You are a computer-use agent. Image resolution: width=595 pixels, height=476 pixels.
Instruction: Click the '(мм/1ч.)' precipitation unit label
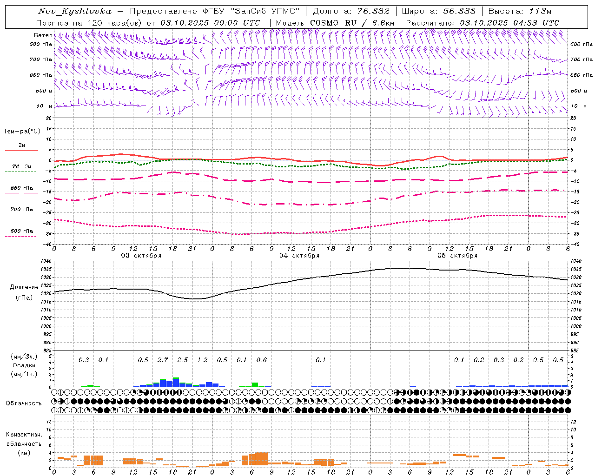tap(24, 374)
